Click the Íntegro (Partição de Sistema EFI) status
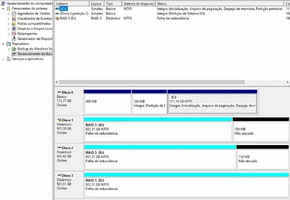The height and width of the screenshot is (200, 290). tap(181, 13)
